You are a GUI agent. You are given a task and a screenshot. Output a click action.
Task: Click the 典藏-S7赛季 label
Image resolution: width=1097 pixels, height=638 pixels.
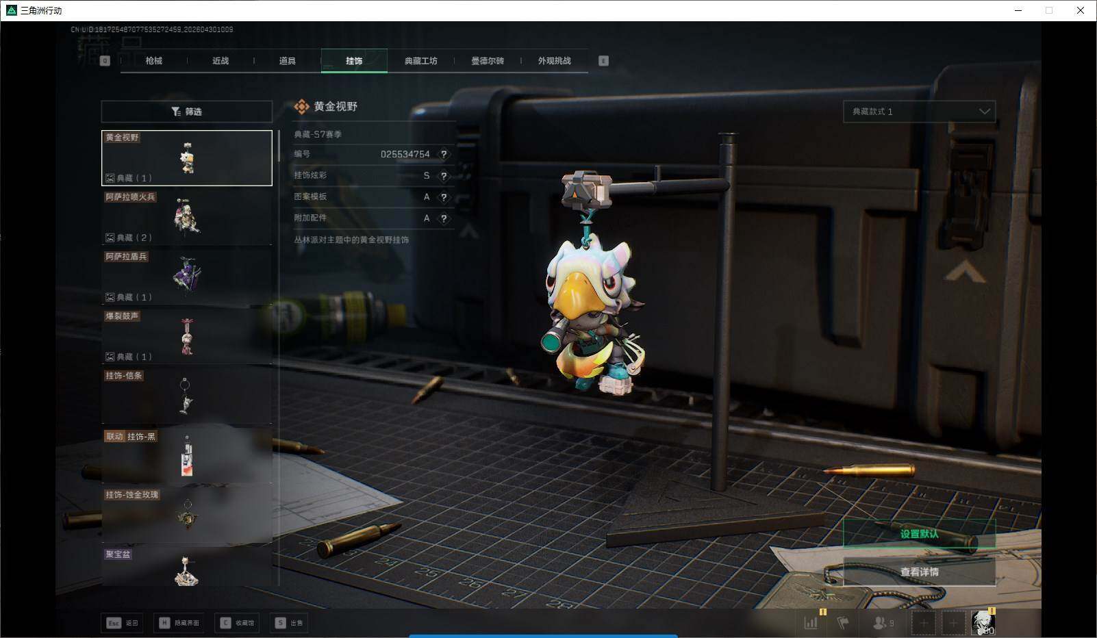(x=318, y=134)
